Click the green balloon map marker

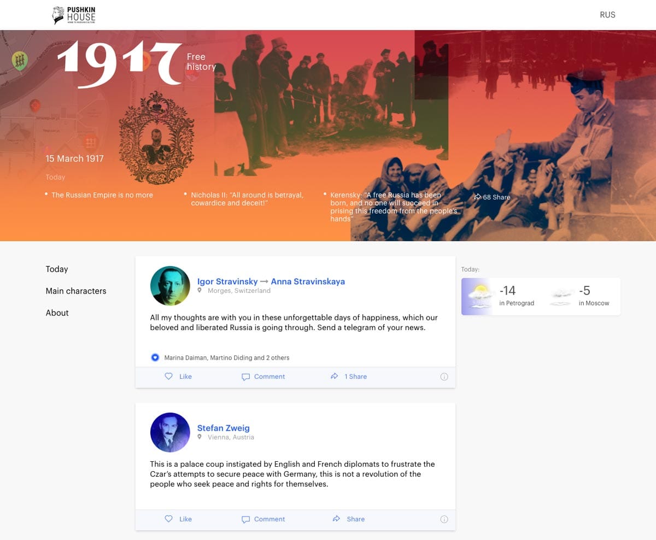click(20, 61)
